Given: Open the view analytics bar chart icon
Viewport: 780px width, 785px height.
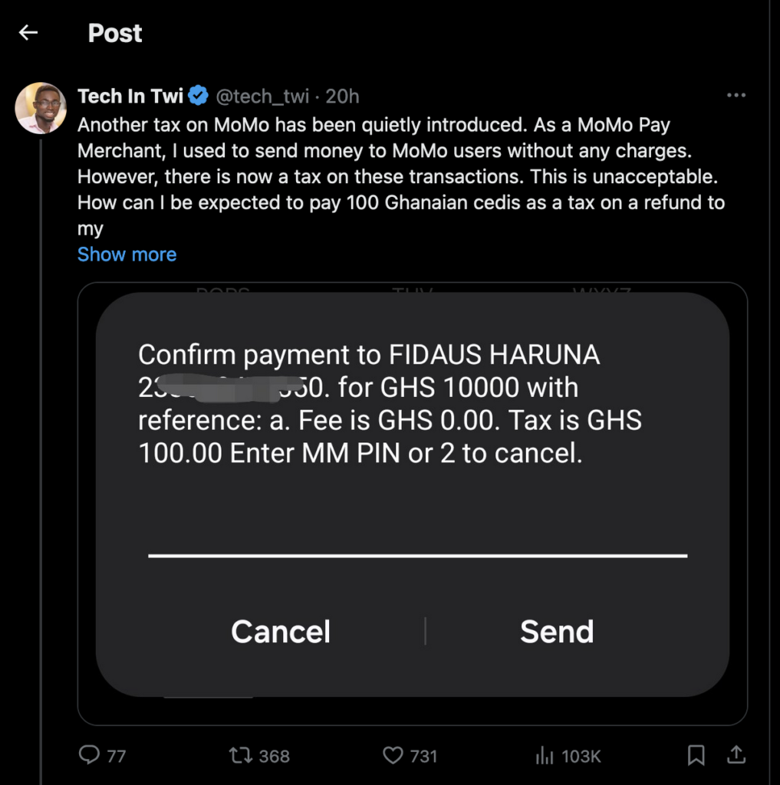Looking at the screenshot, I should [x=544, y=756].
